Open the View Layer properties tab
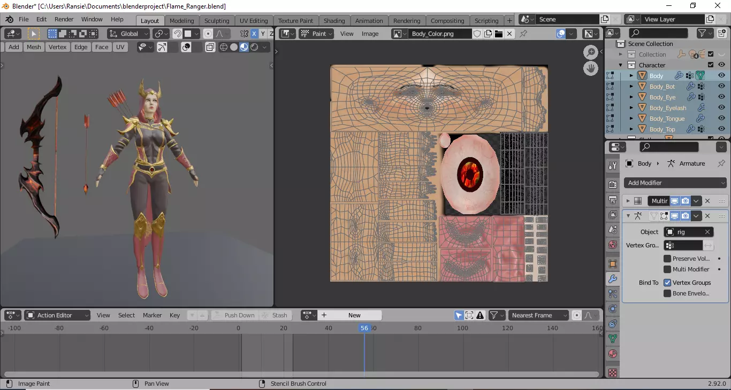The width and height of the screenshot is (731, 390). (x=613, y=215)
